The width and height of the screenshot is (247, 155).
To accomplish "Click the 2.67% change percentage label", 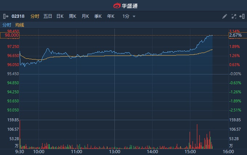I will point(235,35).
